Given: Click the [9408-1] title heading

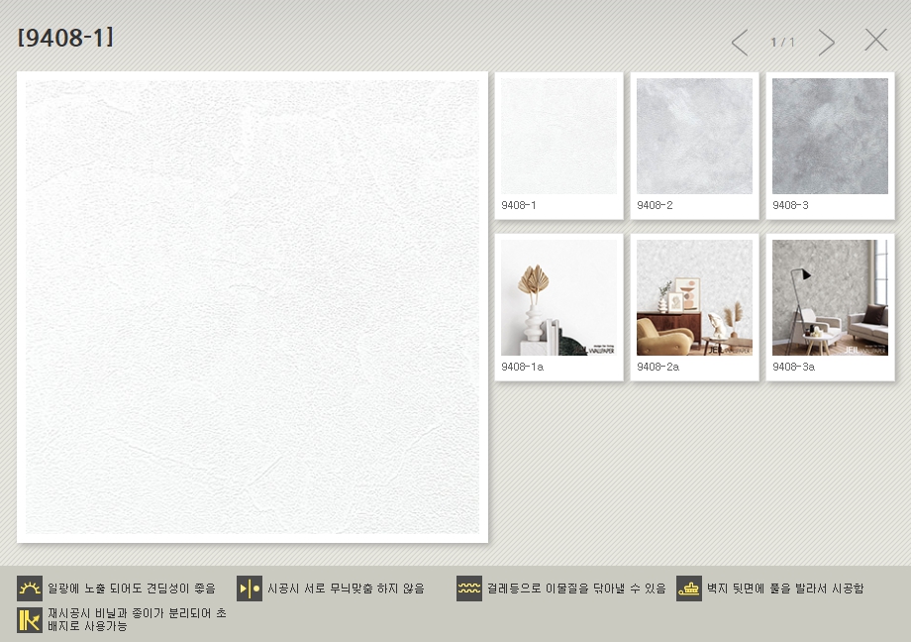Looking at the screenshot, I should pyautogui.click(x=65, y=38).
